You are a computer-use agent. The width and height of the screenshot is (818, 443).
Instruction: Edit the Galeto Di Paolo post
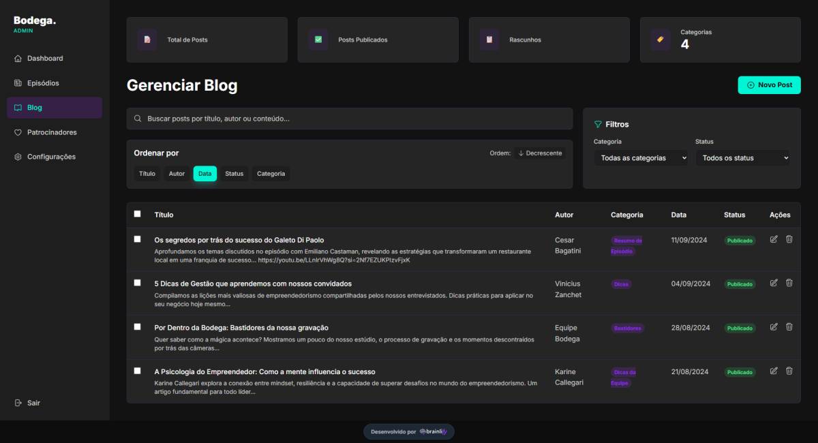pos(774,239)
